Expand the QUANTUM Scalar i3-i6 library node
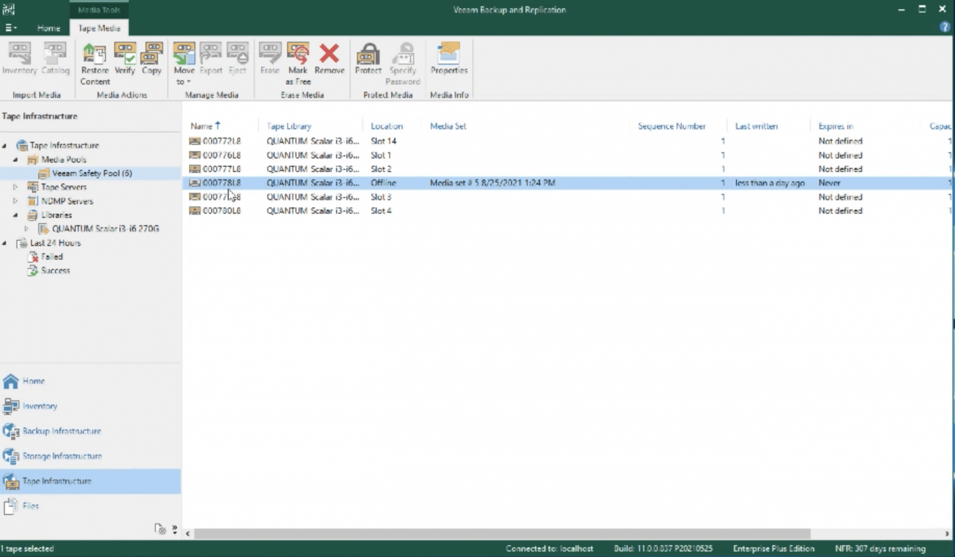 [x=26, y=229]
